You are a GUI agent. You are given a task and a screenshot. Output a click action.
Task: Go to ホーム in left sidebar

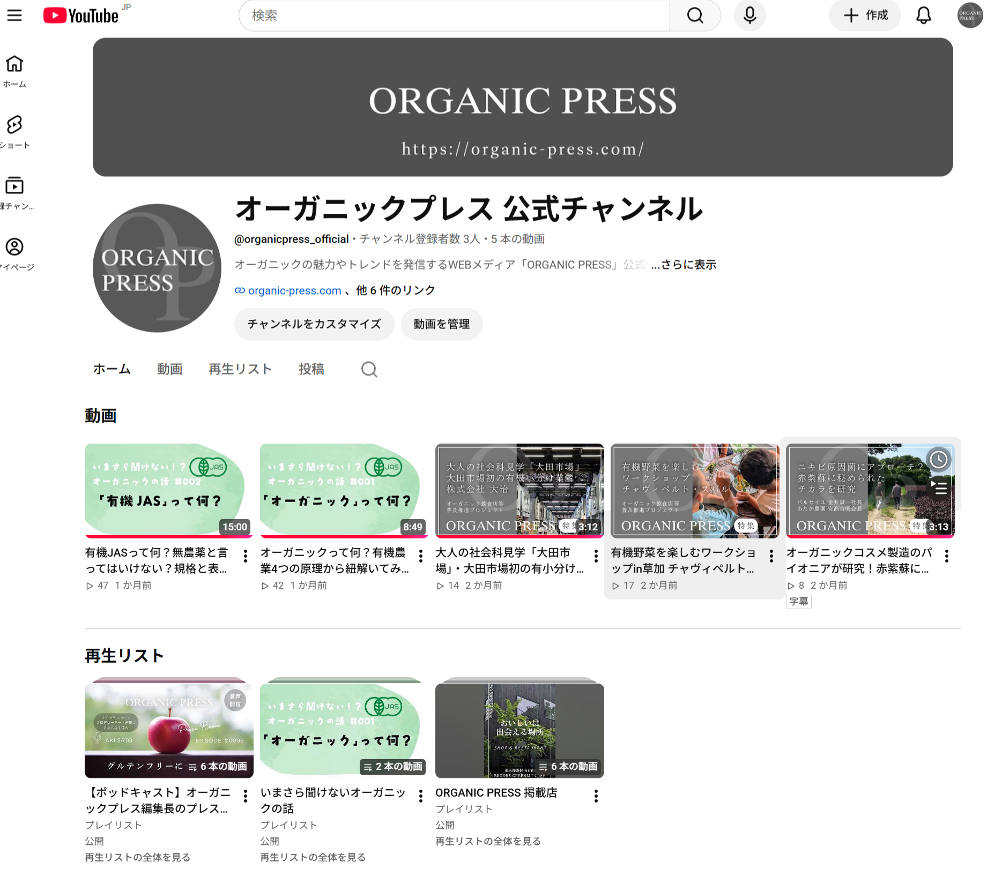(14, 71)
